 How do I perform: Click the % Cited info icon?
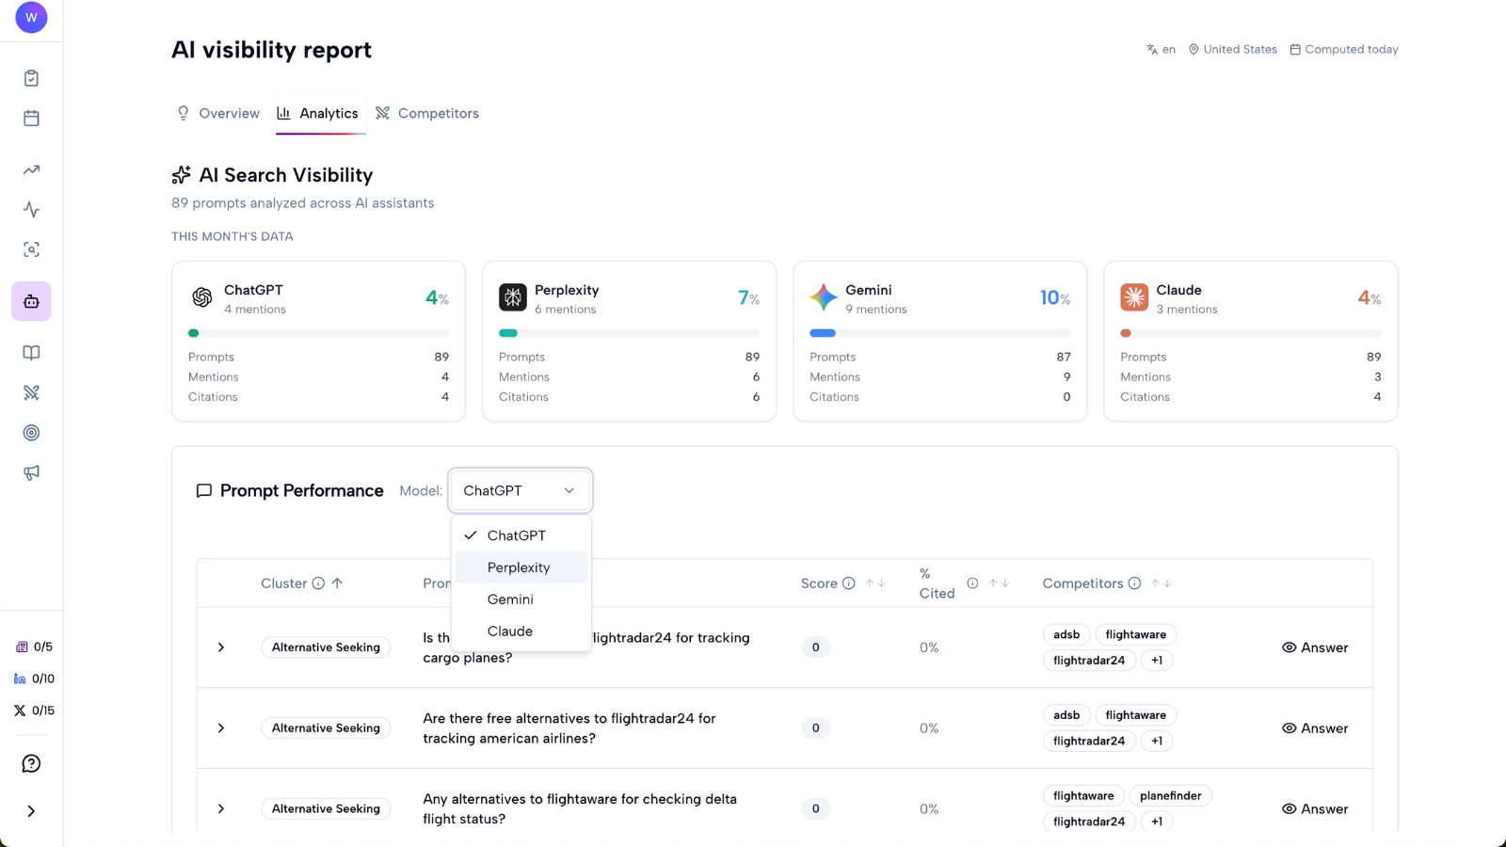[x=972, y=583]
